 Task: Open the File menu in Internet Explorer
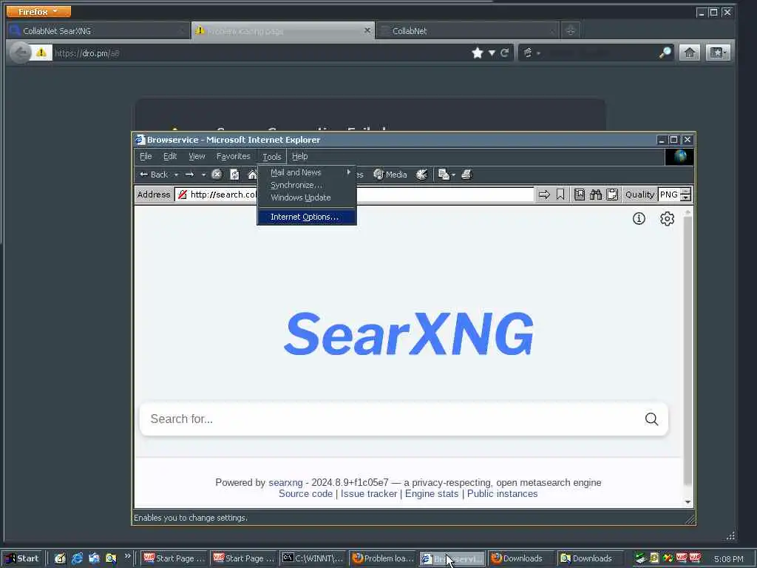tap(146, 157)
